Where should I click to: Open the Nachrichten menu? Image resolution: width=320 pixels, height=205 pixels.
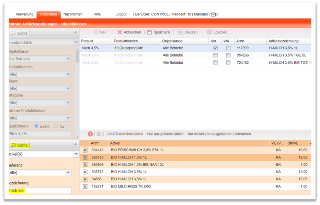[73, 14]
